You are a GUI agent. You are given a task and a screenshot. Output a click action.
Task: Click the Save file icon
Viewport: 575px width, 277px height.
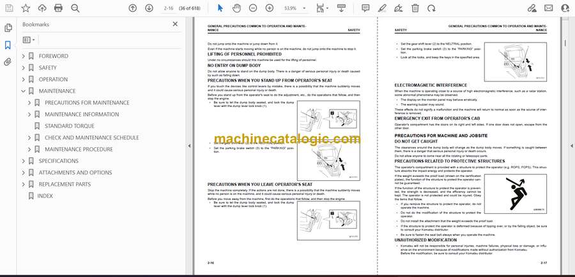coord(9,8)
